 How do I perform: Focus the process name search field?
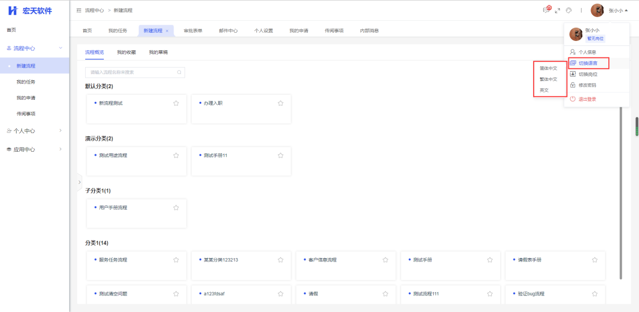pos(131,73)
